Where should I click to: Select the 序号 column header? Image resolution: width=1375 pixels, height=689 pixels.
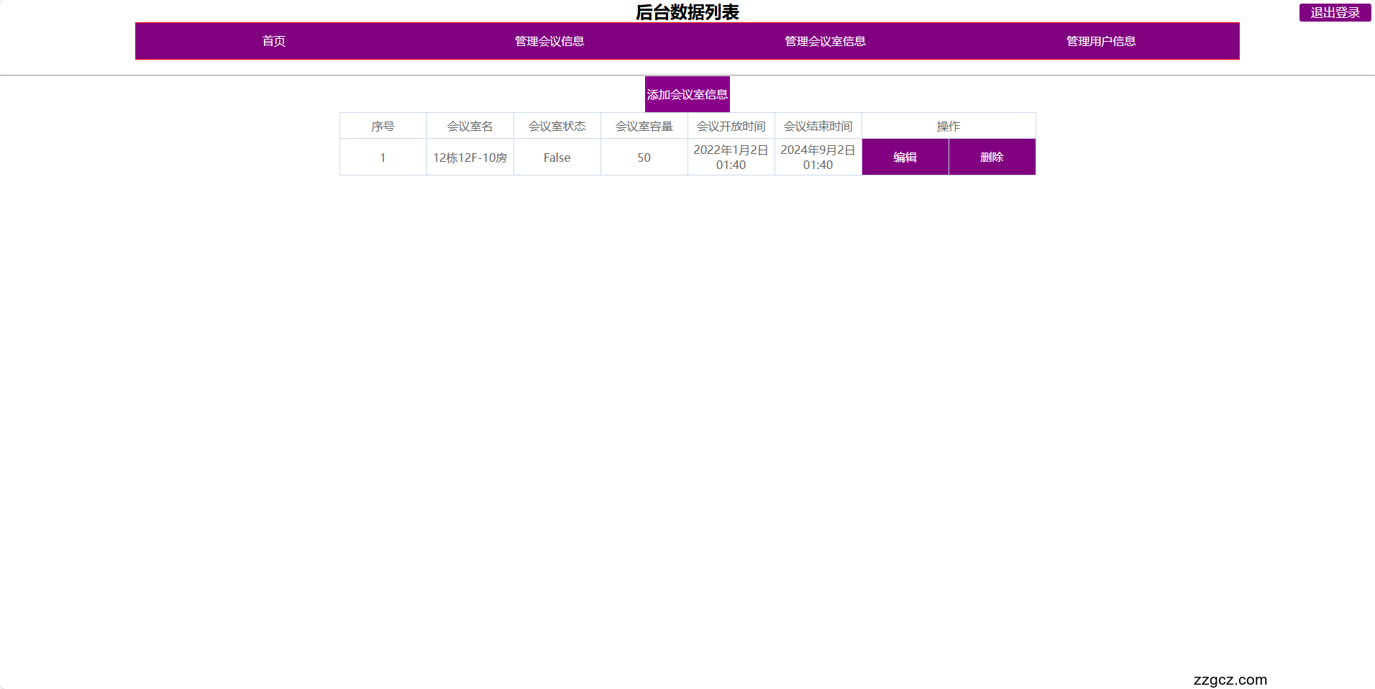click(x=383, y=125)
